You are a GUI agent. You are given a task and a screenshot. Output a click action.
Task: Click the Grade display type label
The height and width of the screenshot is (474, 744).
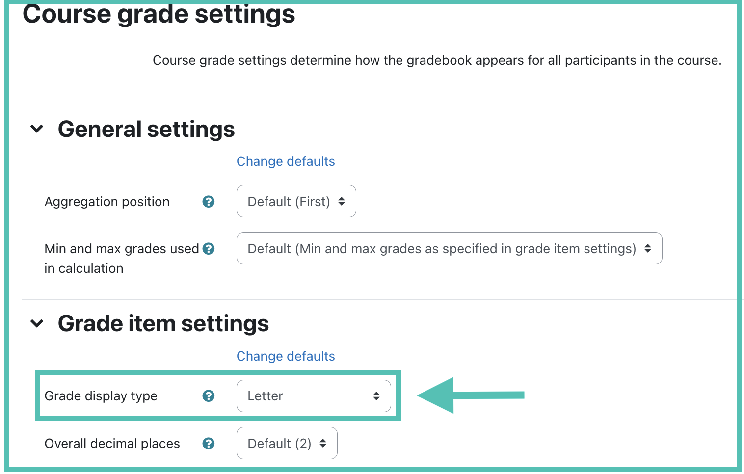click(101, 396)
